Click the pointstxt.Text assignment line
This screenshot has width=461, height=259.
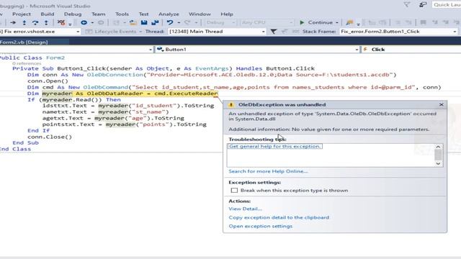(125, 124)
